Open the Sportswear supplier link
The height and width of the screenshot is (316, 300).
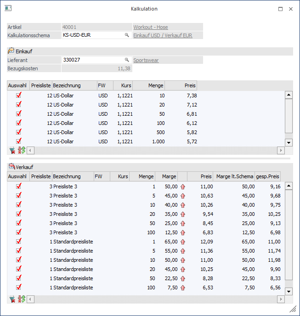[x=146, y=60]
